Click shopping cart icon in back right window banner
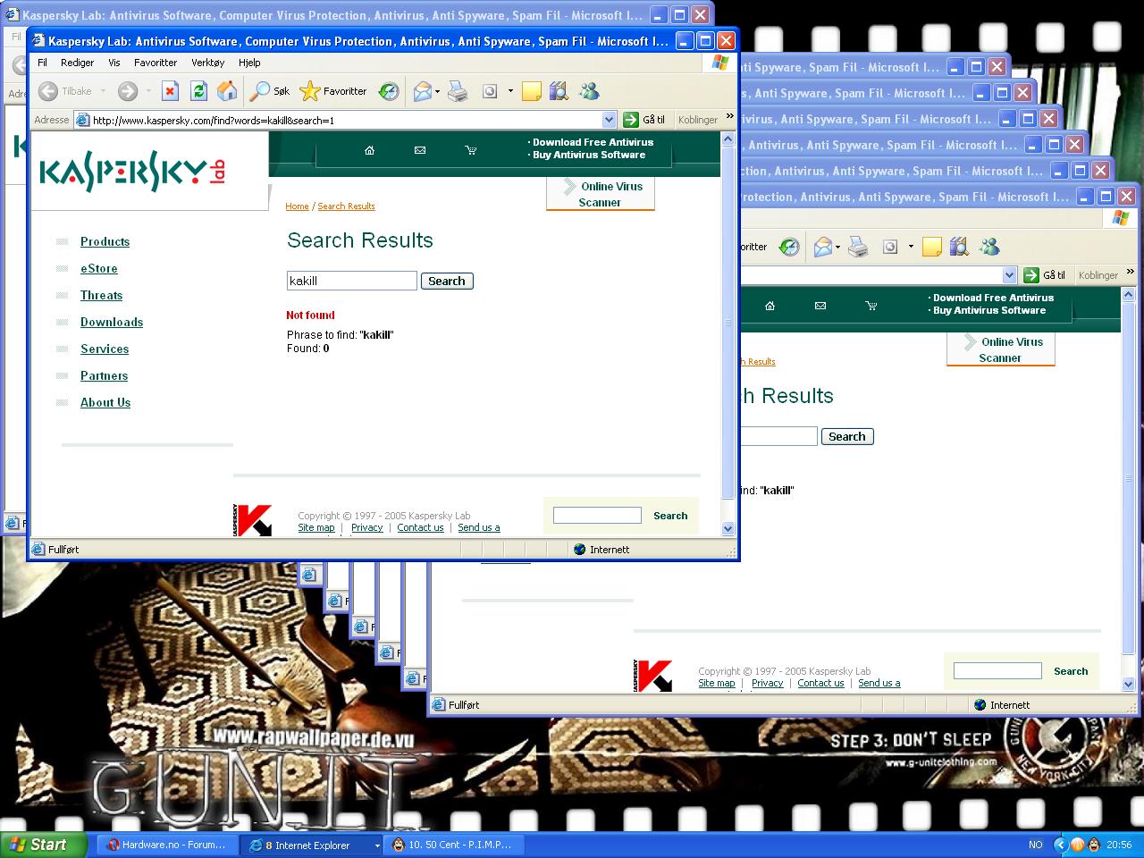 point(871,306)
